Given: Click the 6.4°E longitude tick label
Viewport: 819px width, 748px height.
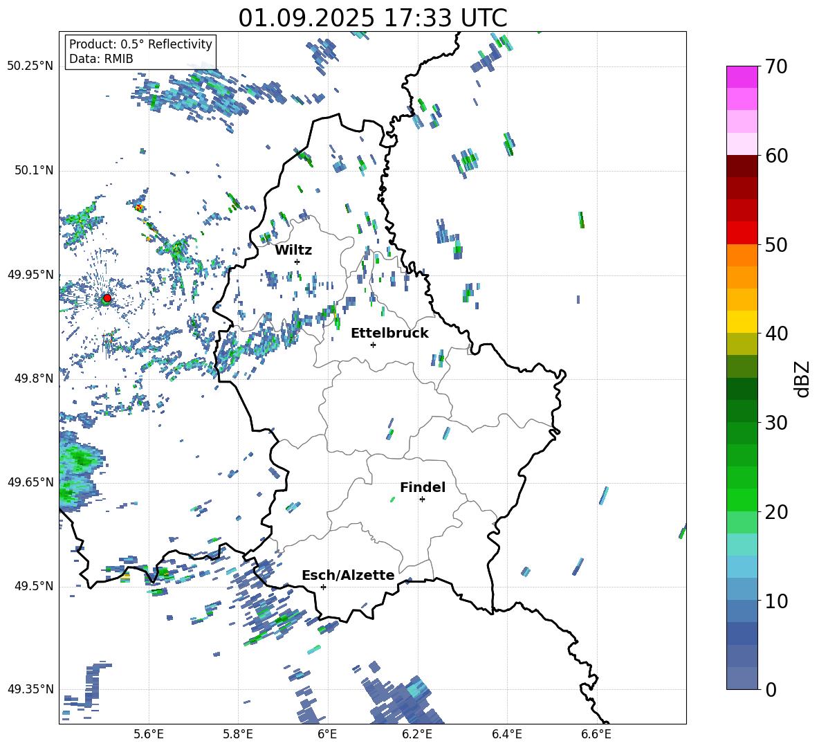Looking at the screenshot, I should (x=506, y=734).
